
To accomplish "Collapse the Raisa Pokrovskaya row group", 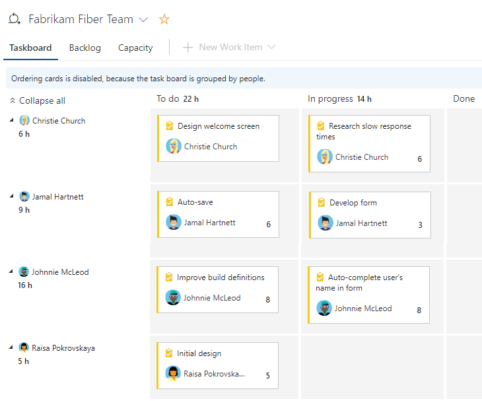I will pos(11,347).
